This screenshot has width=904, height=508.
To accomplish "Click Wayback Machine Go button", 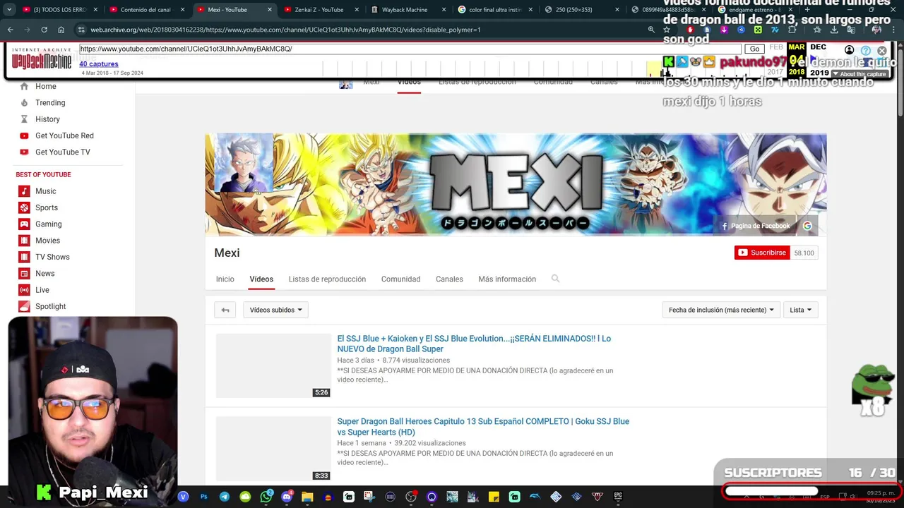I will tap(754, 49).
